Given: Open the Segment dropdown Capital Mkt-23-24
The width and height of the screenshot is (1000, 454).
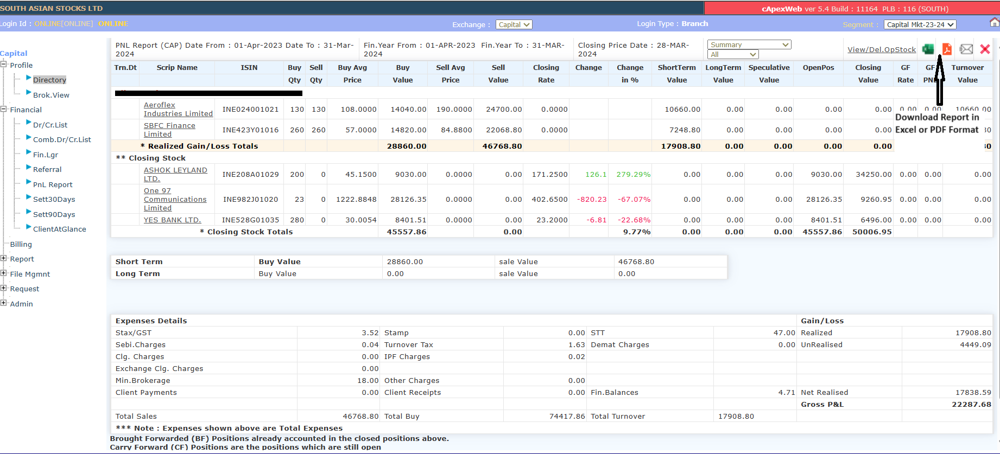Looking at the screenshot, I should pos(920,24).
